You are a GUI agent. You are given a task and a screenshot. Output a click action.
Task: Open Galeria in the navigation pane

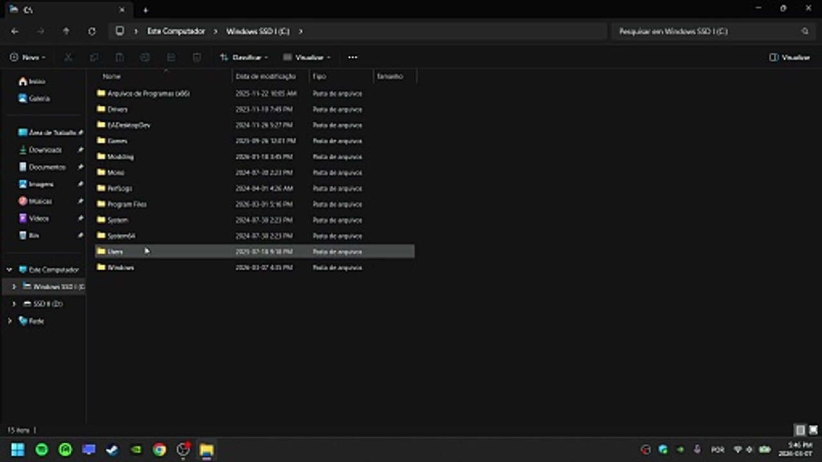click(x=34, y=98)
